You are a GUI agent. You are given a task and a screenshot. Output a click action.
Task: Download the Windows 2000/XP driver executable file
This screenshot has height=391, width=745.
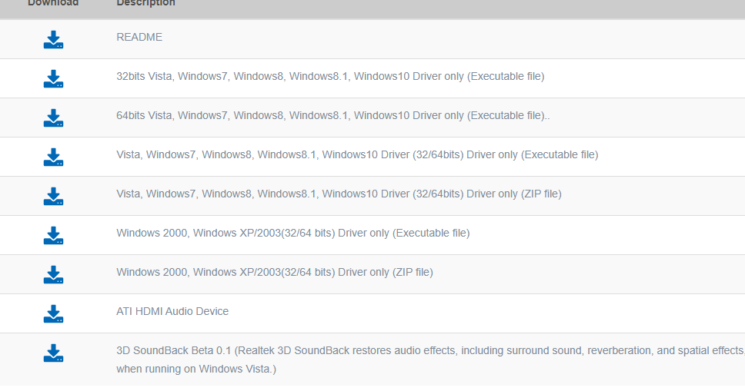coord(53,236)
